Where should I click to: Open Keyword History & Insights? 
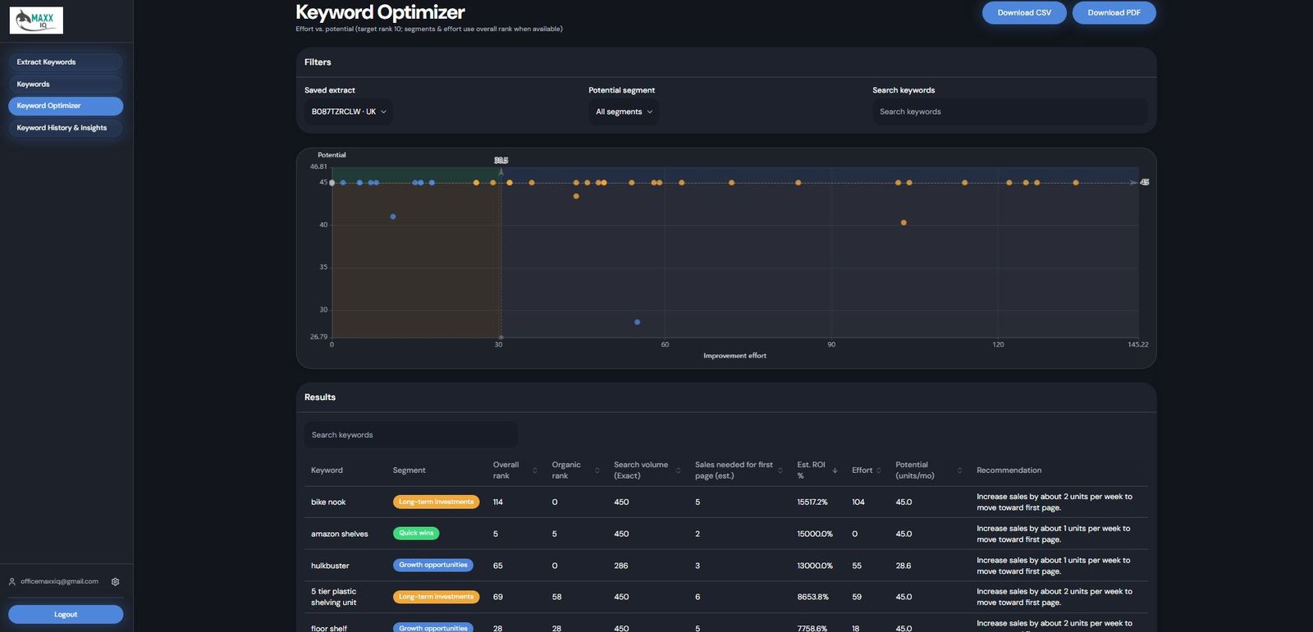66,128
